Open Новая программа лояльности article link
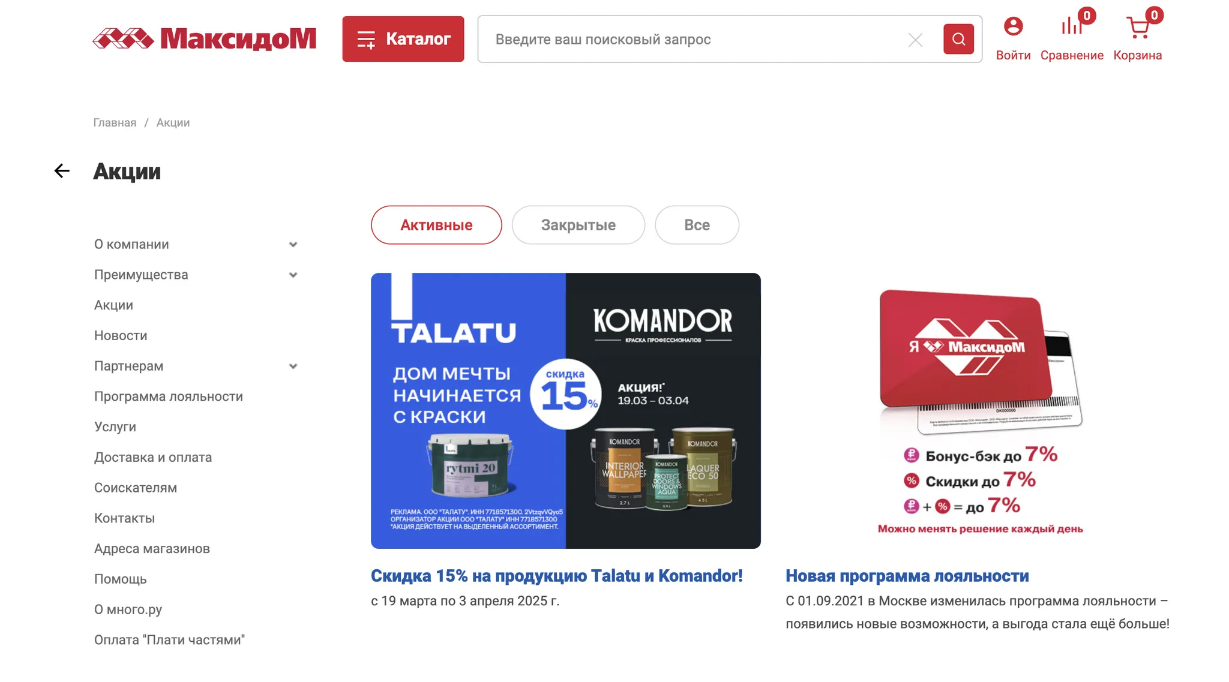1229x682 pixels. (x=907, y=576)
